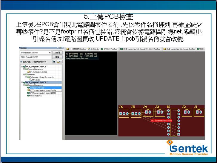Click the PCB_Project2.PrjPCB project field
This screenshot has height=163, width=217.
coord(36,57)
